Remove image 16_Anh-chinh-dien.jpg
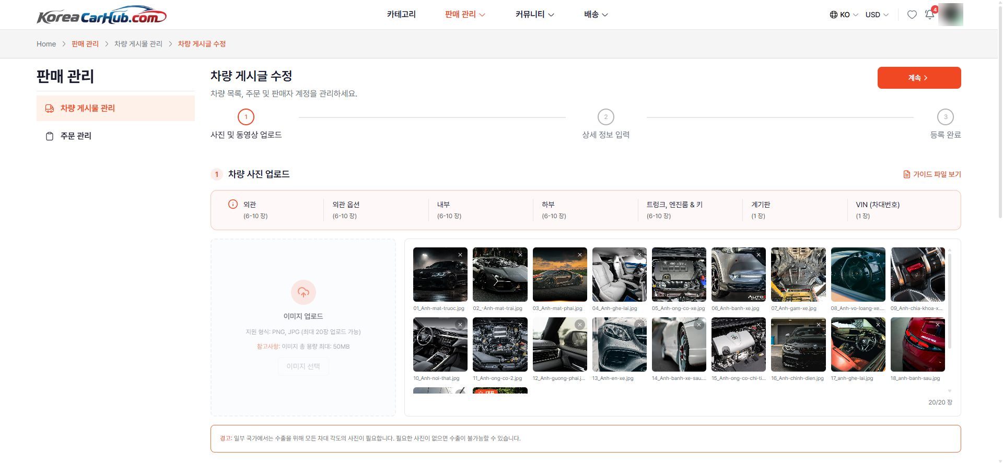Image resolution: width=1003 pixels, height=464 pixels. pyautogui.click(x=819, y=325)
